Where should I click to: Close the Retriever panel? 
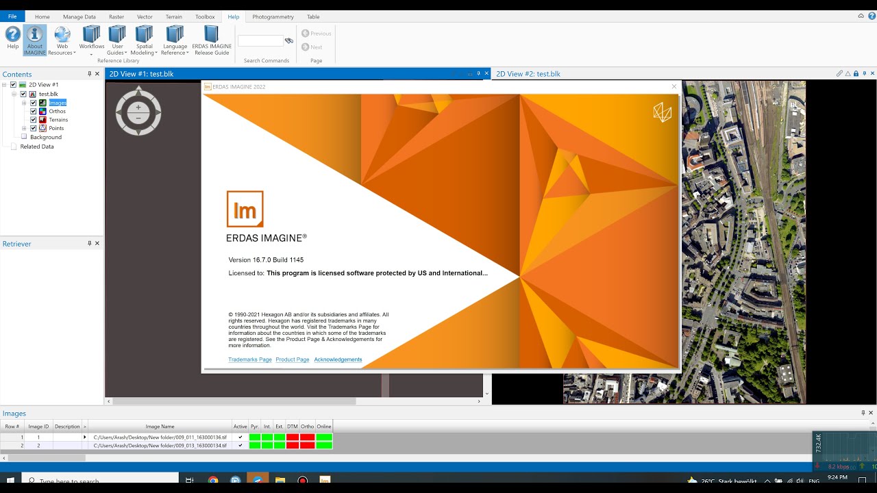(x=97, y=244)
